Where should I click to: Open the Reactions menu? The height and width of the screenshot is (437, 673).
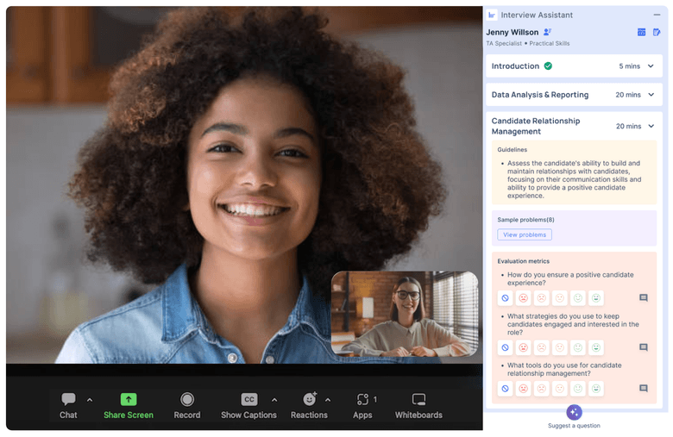(309, 400)
